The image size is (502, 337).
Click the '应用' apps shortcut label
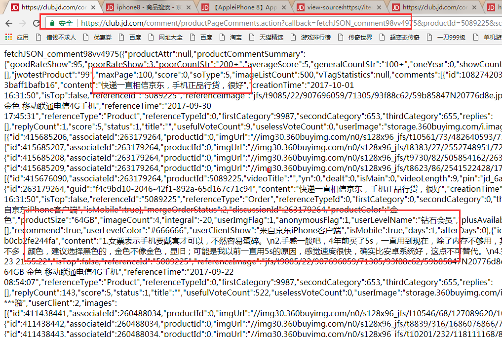(x=22, y=38)
